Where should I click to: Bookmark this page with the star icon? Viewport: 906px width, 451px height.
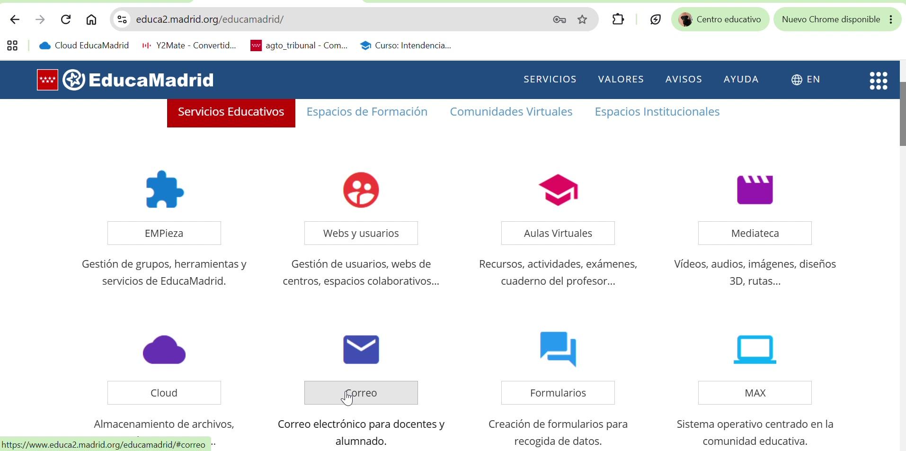(x=583, y=19)
